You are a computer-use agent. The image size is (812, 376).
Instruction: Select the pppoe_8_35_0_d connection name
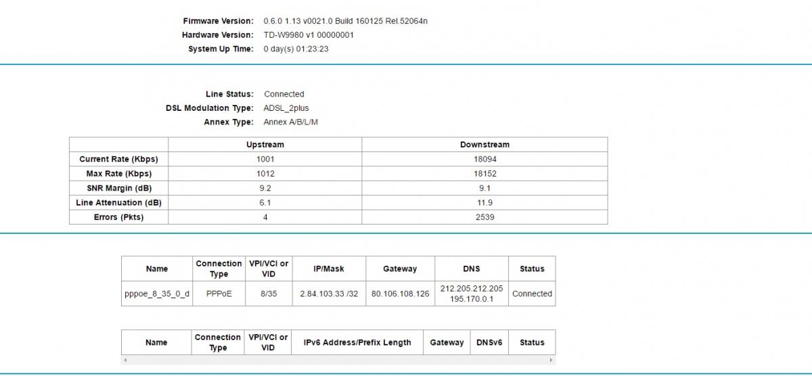[157, 294]
